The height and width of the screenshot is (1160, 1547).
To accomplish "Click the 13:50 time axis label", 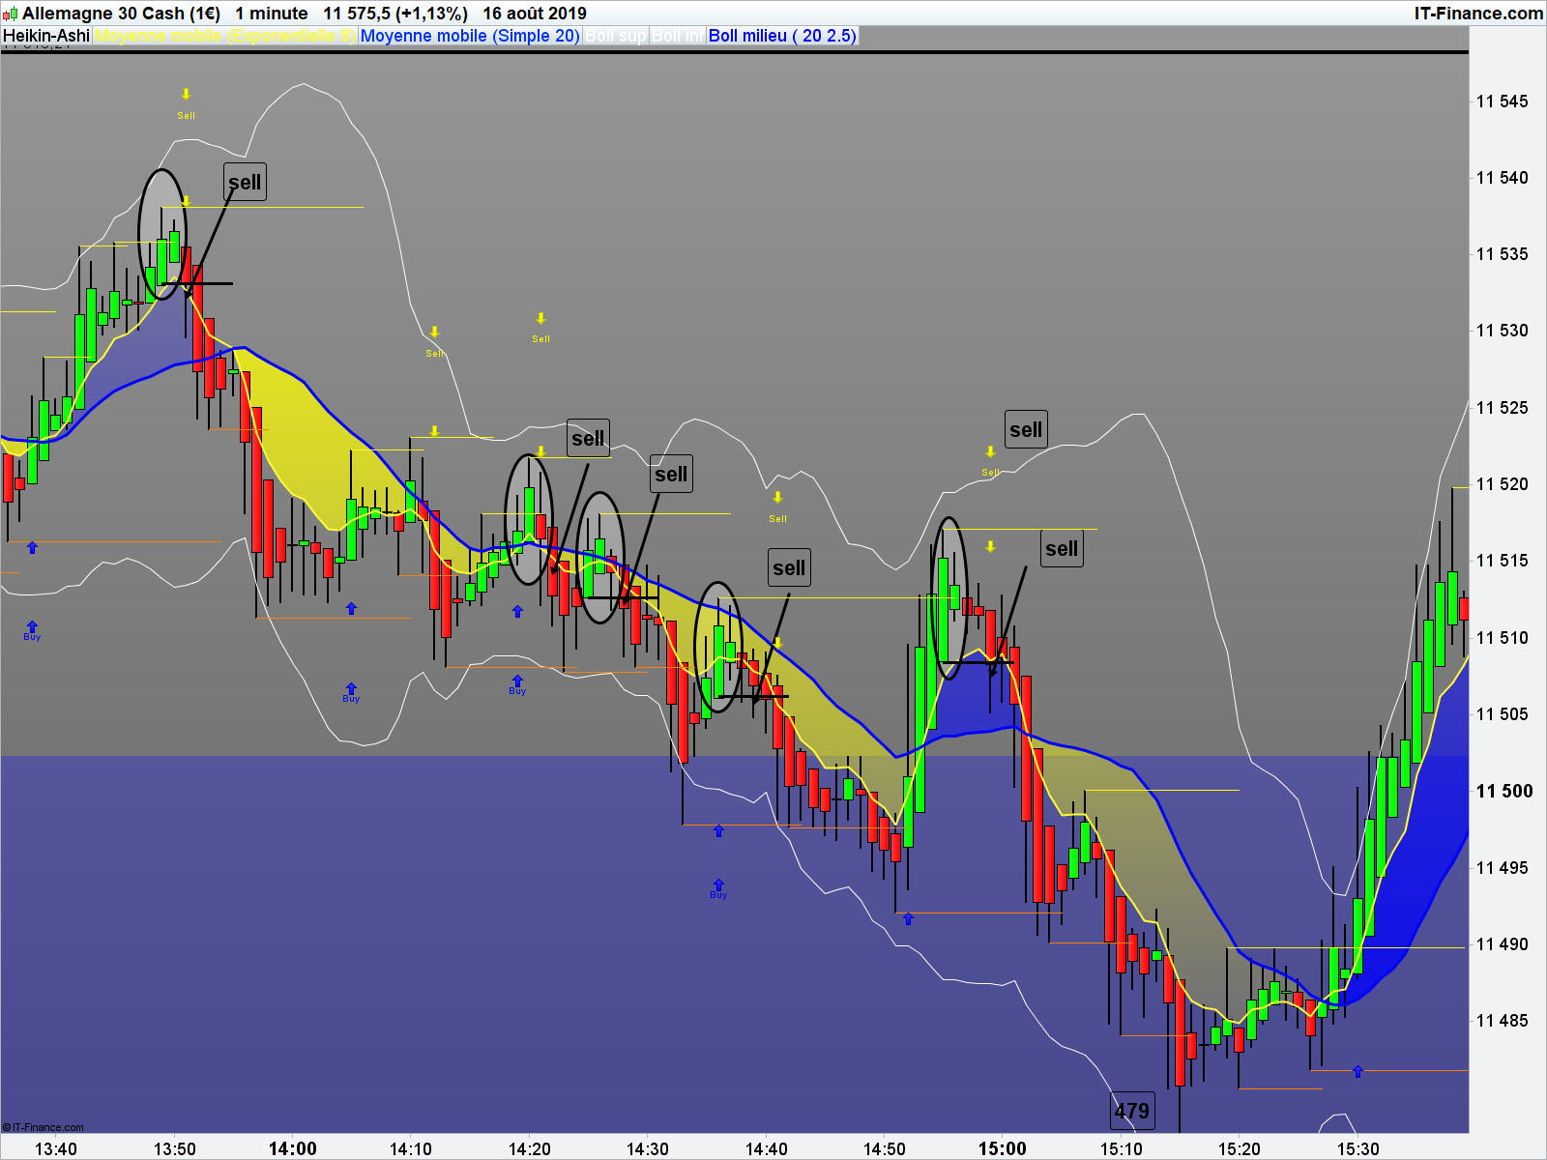I will point(175,1148).
